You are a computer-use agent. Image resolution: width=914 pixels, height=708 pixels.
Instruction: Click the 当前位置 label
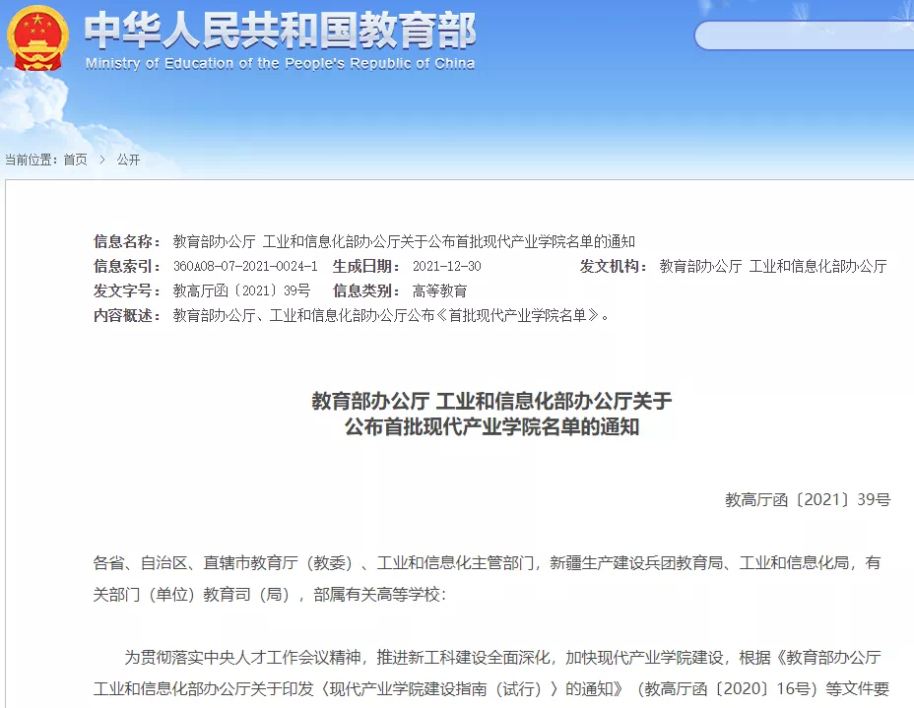(x=31, y=160)
